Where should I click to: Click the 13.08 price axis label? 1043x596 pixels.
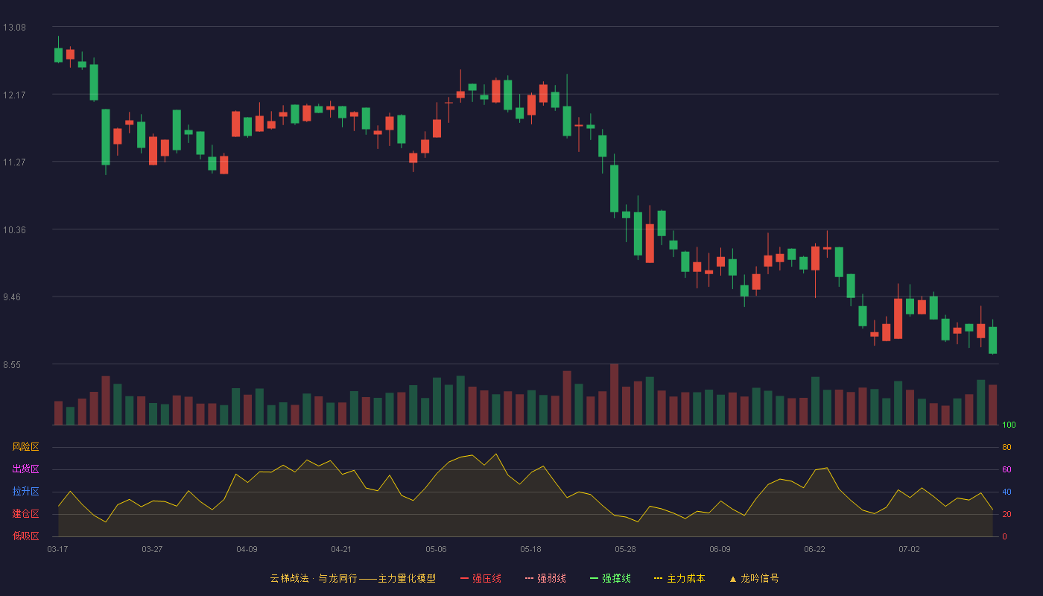pos(14,28)
